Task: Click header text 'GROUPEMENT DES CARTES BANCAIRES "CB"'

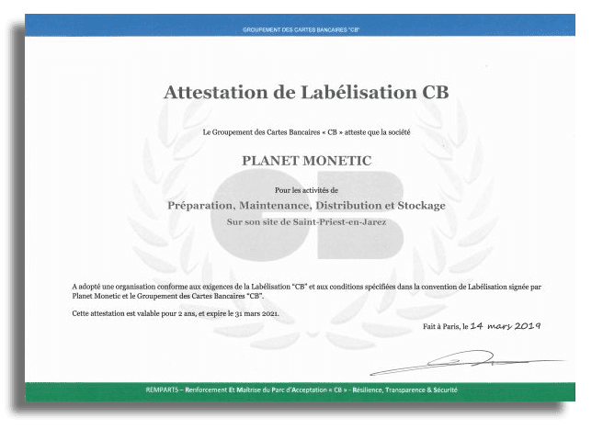Action: point(301,29)
